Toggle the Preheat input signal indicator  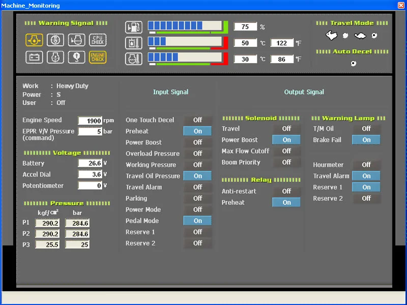click(197, 131)
